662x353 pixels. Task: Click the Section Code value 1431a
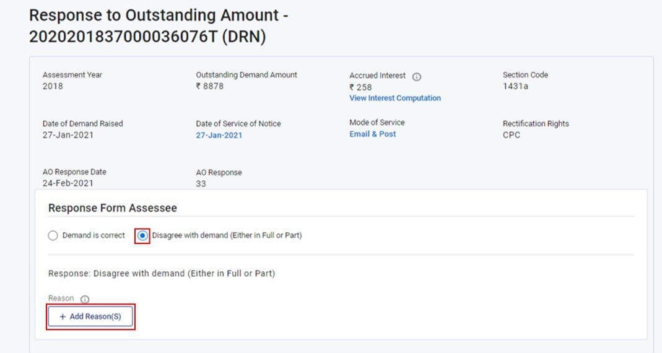[515, 86]
